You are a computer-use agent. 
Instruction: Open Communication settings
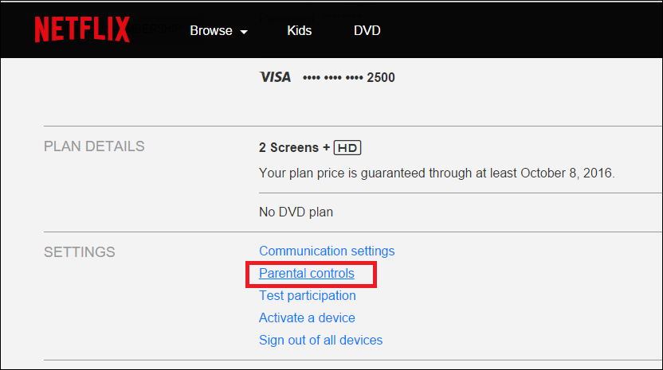(x=327, y=251)
